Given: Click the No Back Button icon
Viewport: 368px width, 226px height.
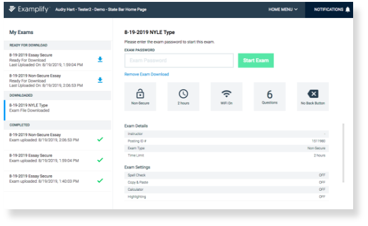Looking at the screenshot, I should [313, 93].
